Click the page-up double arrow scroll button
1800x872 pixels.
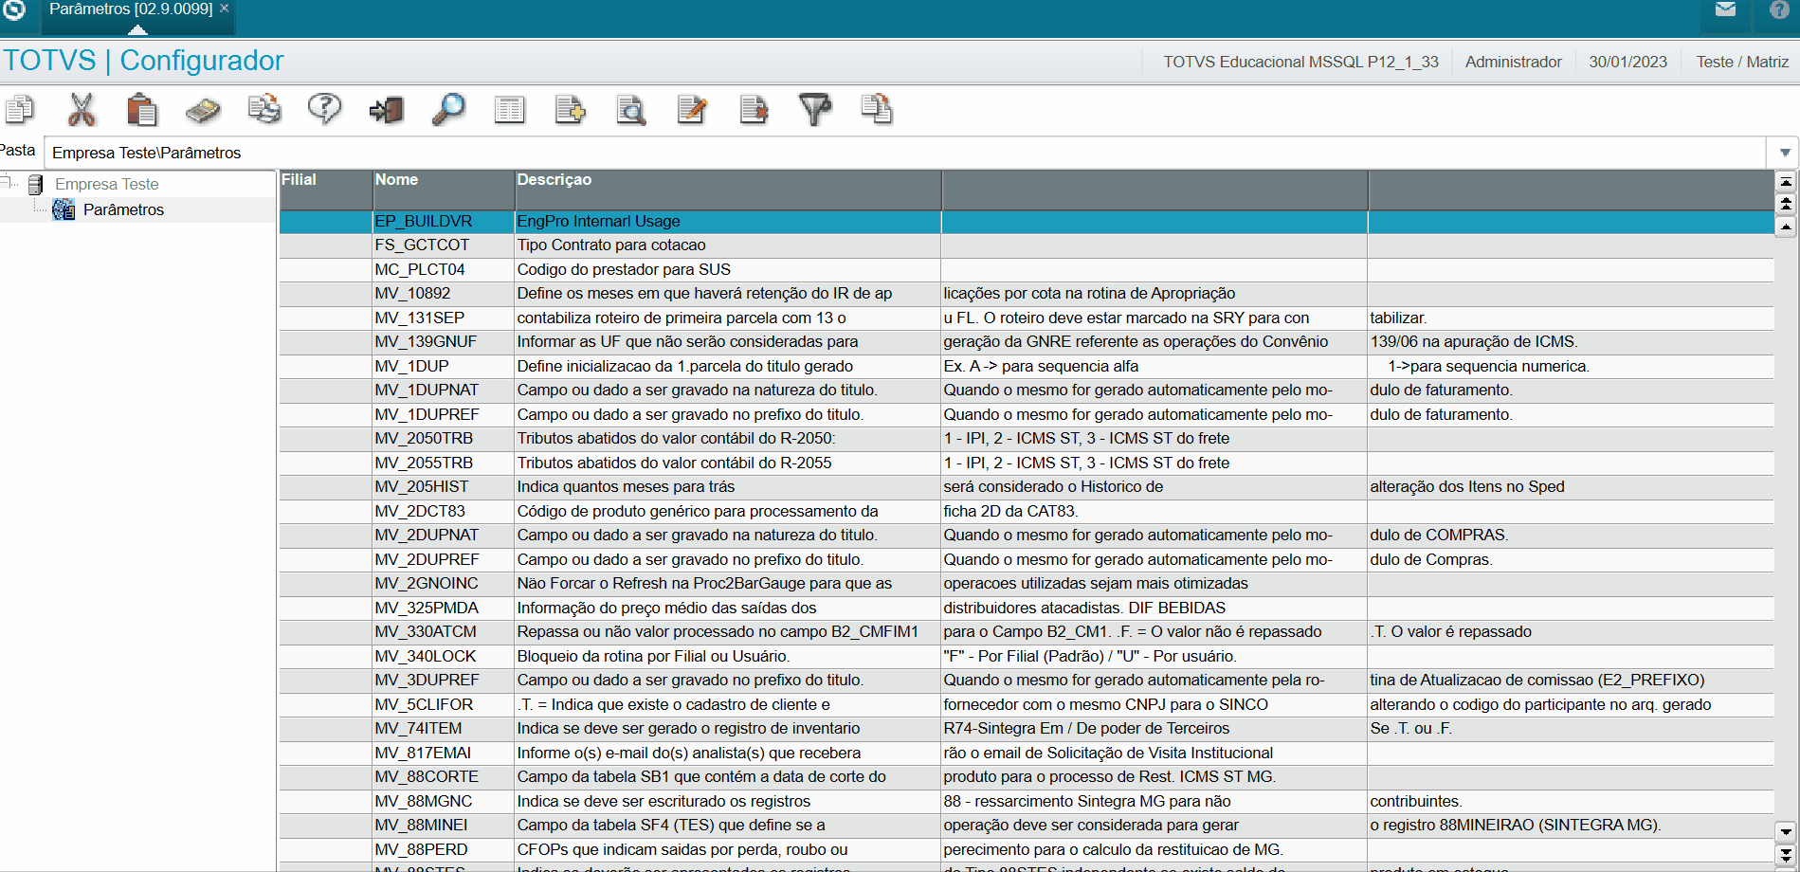1786,204
